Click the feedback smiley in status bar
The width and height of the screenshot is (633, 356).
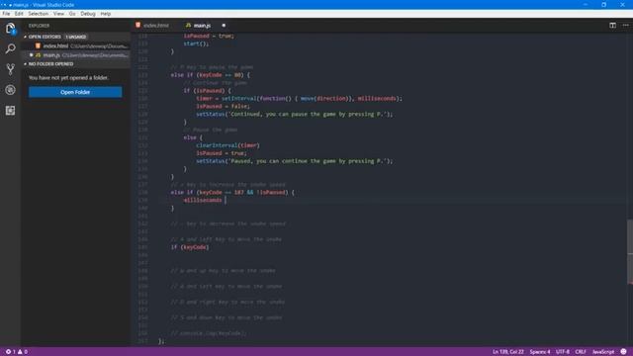(x=623, y=352)
